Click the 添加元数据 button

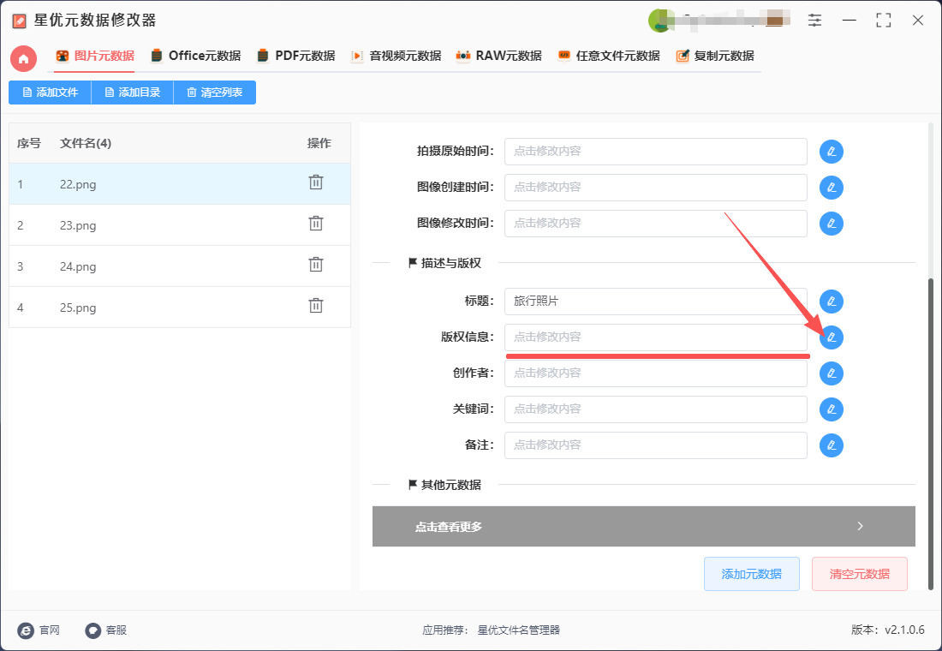(752, 574)
